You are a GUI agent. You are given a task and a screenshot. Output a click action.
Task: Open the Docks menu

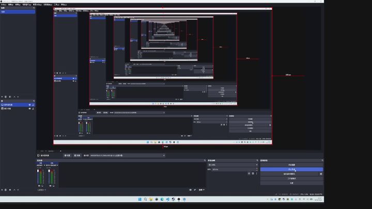tap(26, 5)
